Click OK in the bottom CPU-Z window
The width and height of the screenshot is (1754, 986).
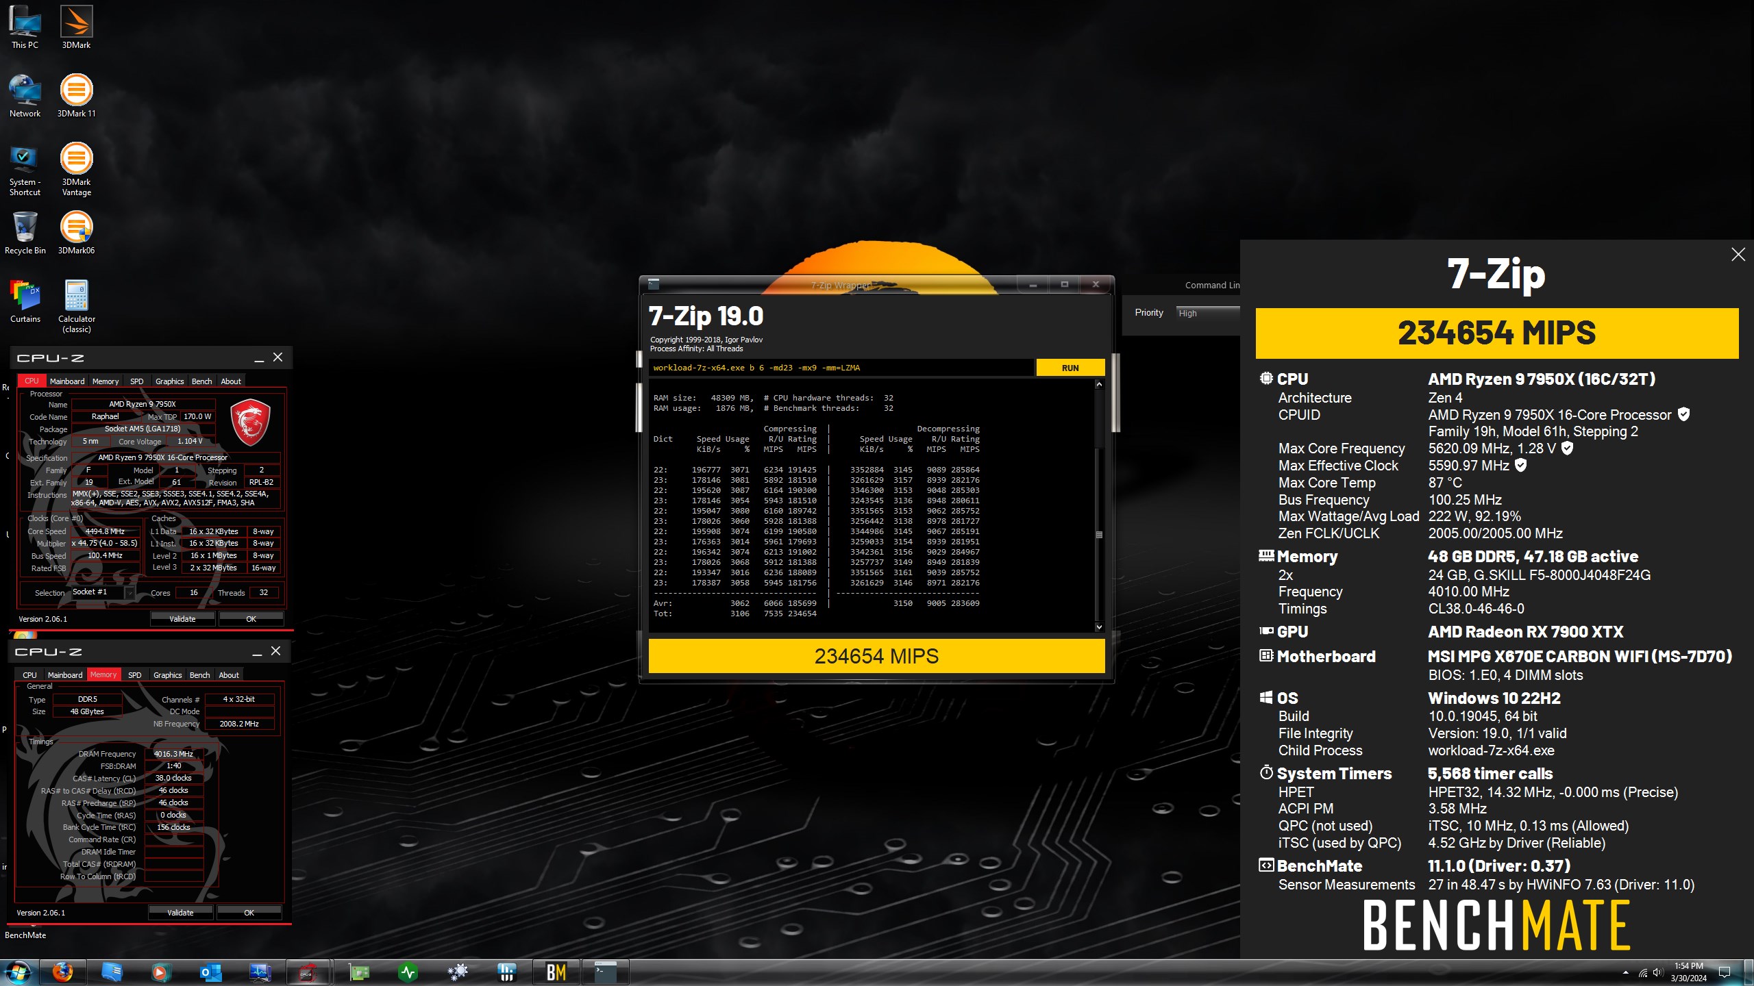pyautogui.click(x=249, y=913)
